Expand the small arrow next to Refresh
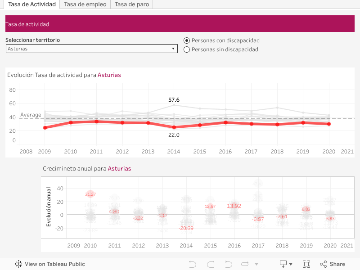Viewport: 360px width, 270px height. point(256,265)
